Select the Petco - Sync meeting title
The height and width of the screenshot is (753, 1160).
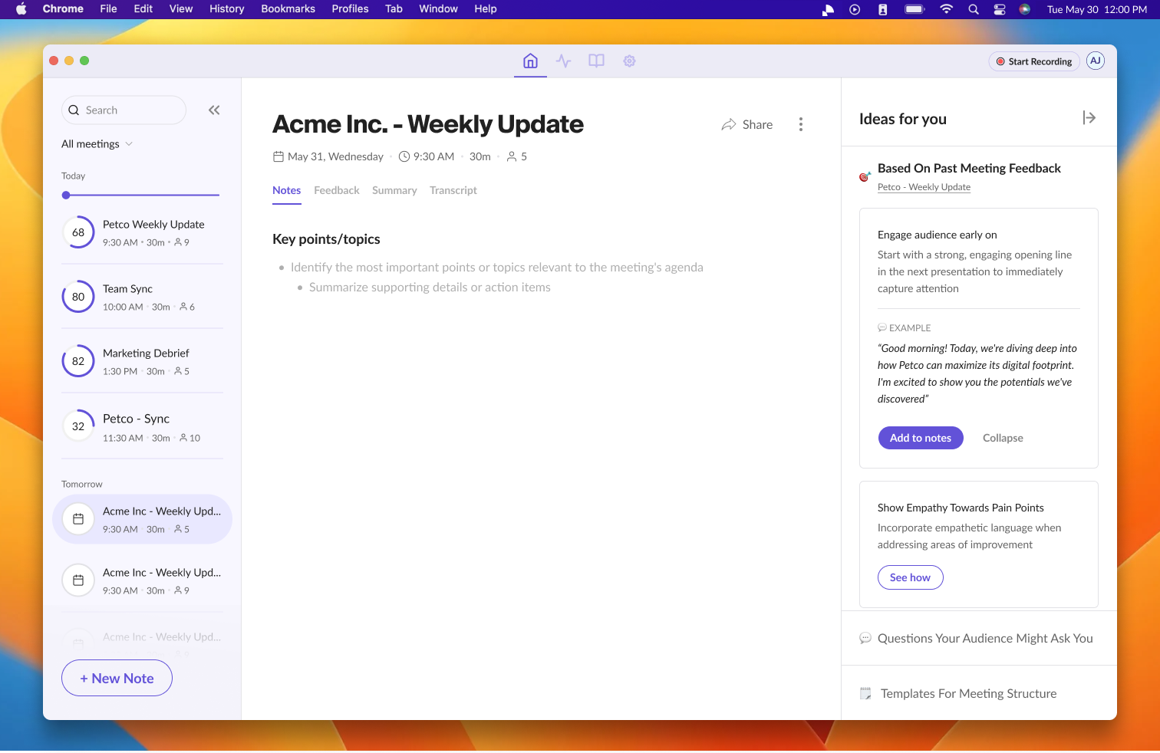(136, 419)
